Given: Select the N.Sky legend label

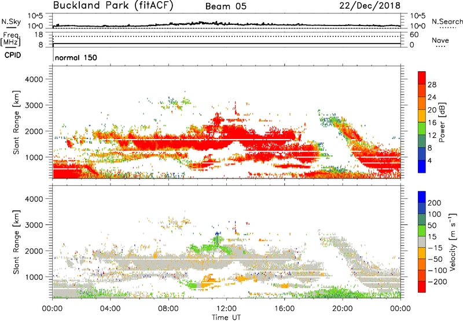Looking at the screenshot, I should point(11,21).
